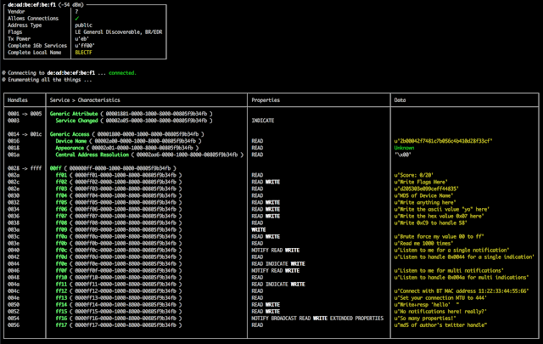The image size is (543, 344).
Task: Click 'MD5 of Device Name' data value
Action: pos(423,195)
